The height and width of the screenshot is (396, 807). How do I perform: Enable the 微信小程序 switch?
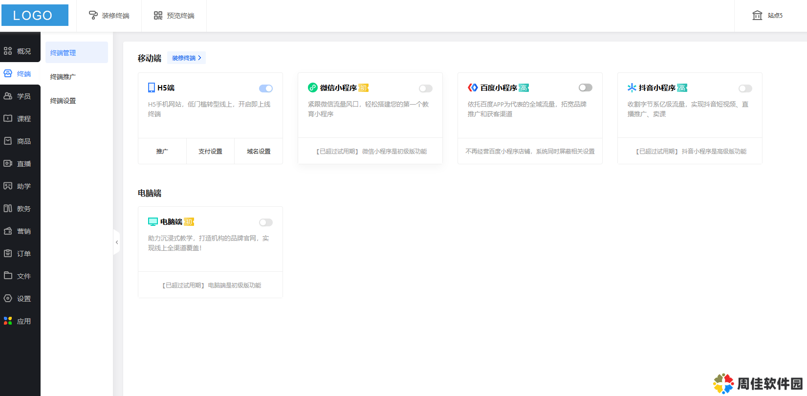426,88
